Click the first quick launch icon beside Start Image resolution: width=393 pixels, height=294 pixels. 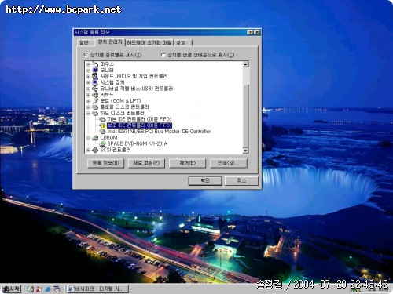point(30,289)
